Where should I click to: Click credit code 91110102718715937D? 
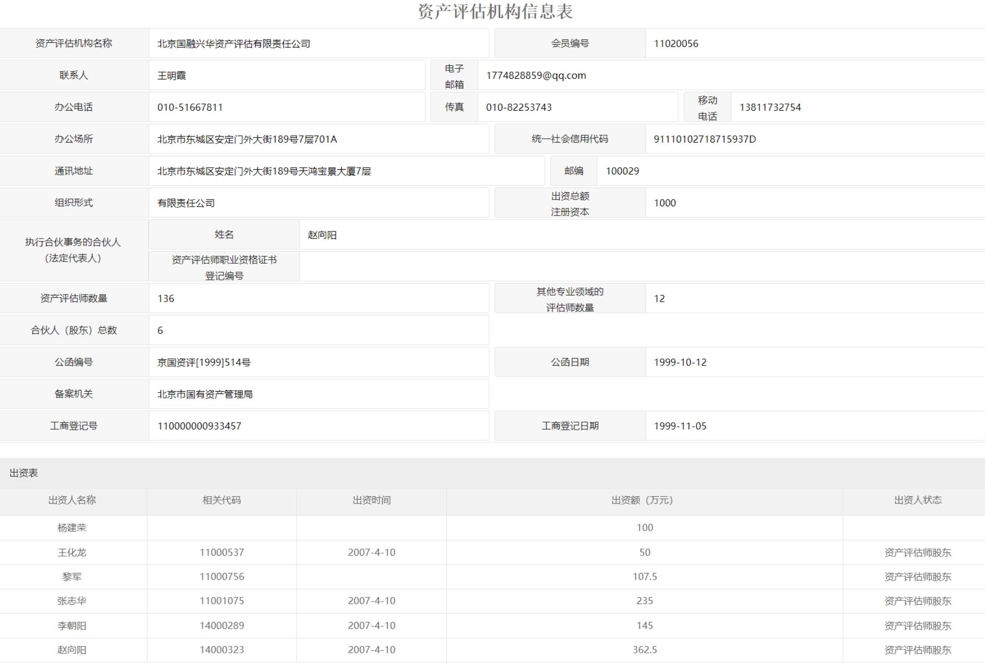pyautogui.click(x=704, y=139)
